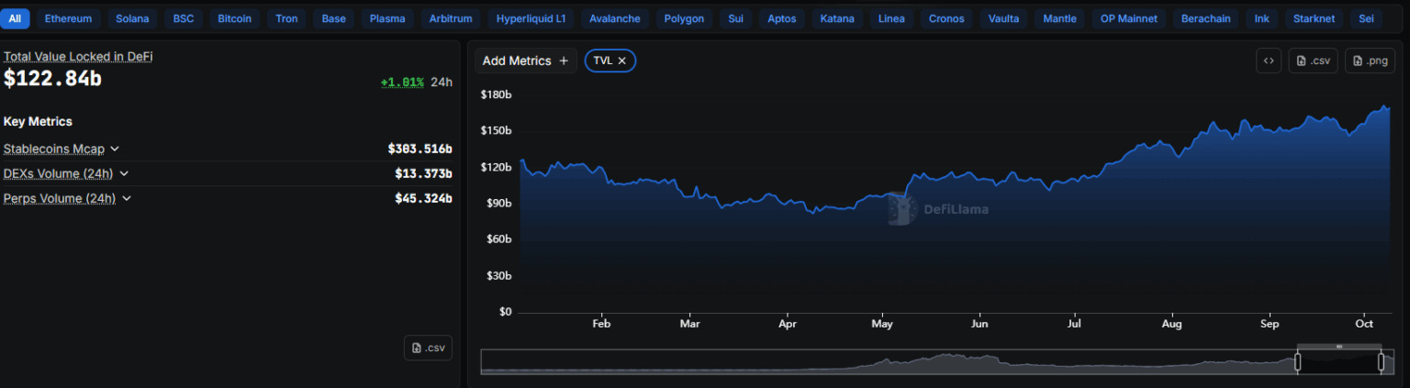
Task: Expand the Stablecoins Mcap details
Action: 115,149
